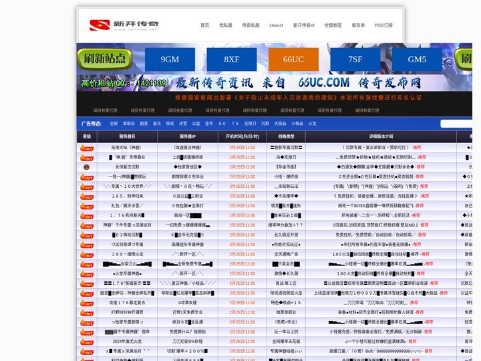Click 刀刀切割5%秒怪 server IP cell
Screen dimensions: 481x361
click(x=188, y=342)
